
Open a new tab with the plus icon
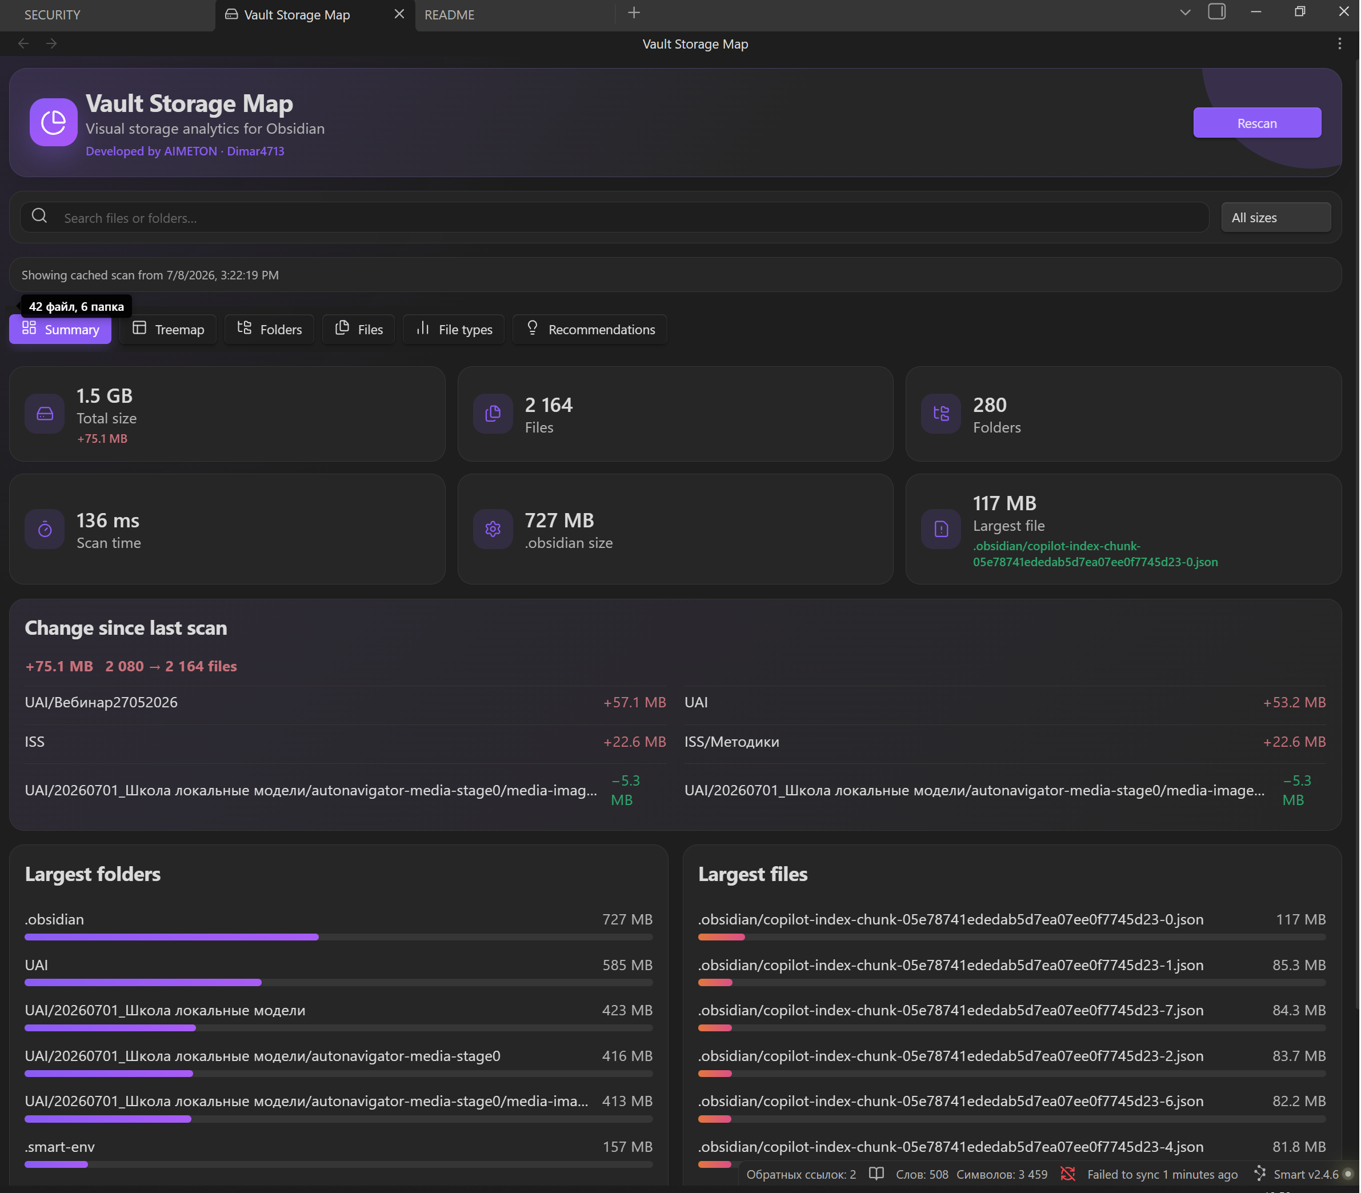634,13
